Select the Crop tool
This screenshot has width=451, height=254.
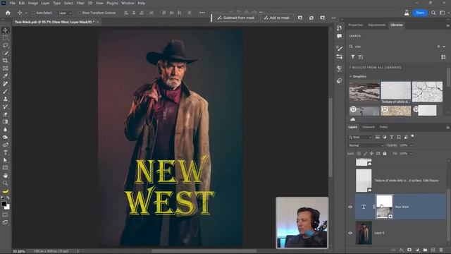point(5,61)
